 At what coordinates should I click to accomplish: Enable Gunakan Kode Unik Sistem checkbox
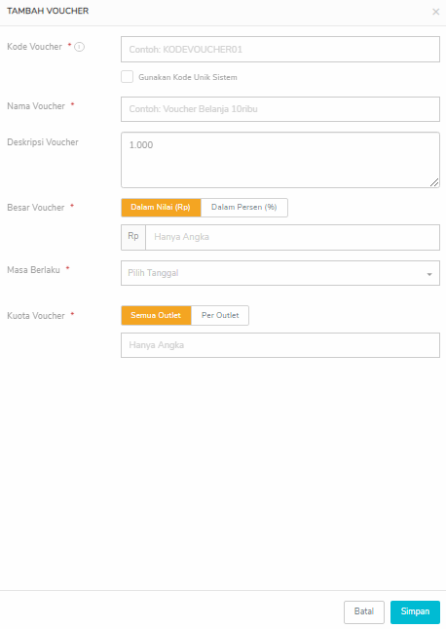coord(127,77)
